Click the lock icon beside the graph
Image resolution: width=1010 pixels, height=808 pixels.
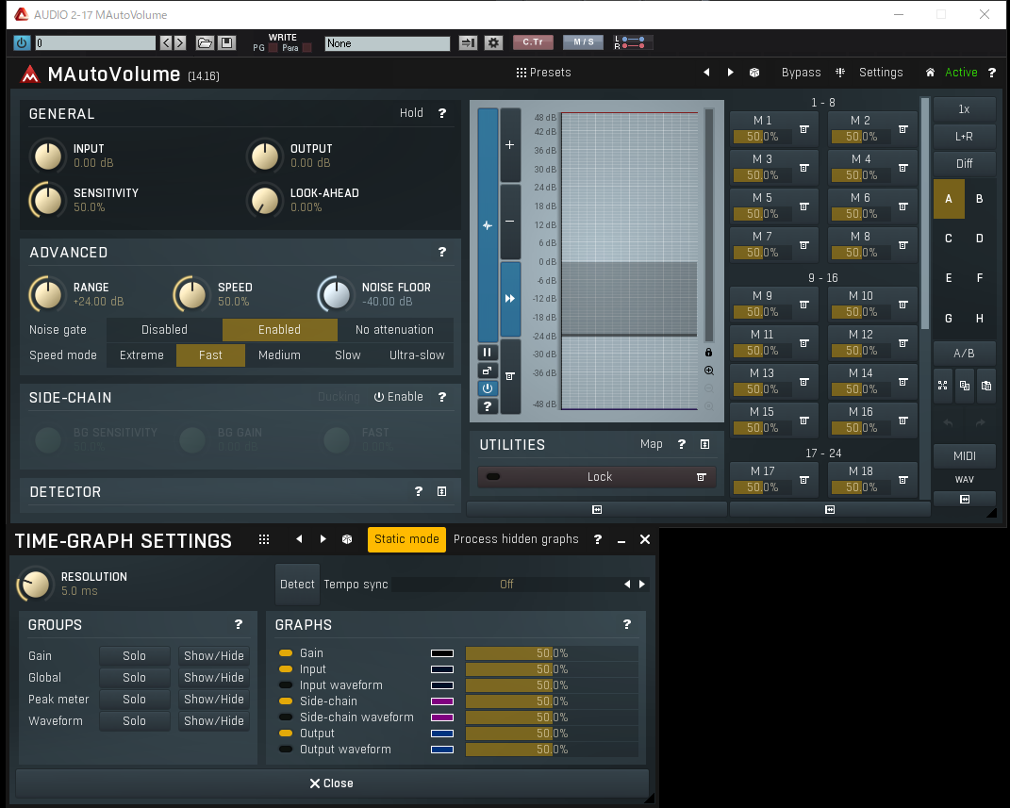pyautogui.click(x=709, y=352)
